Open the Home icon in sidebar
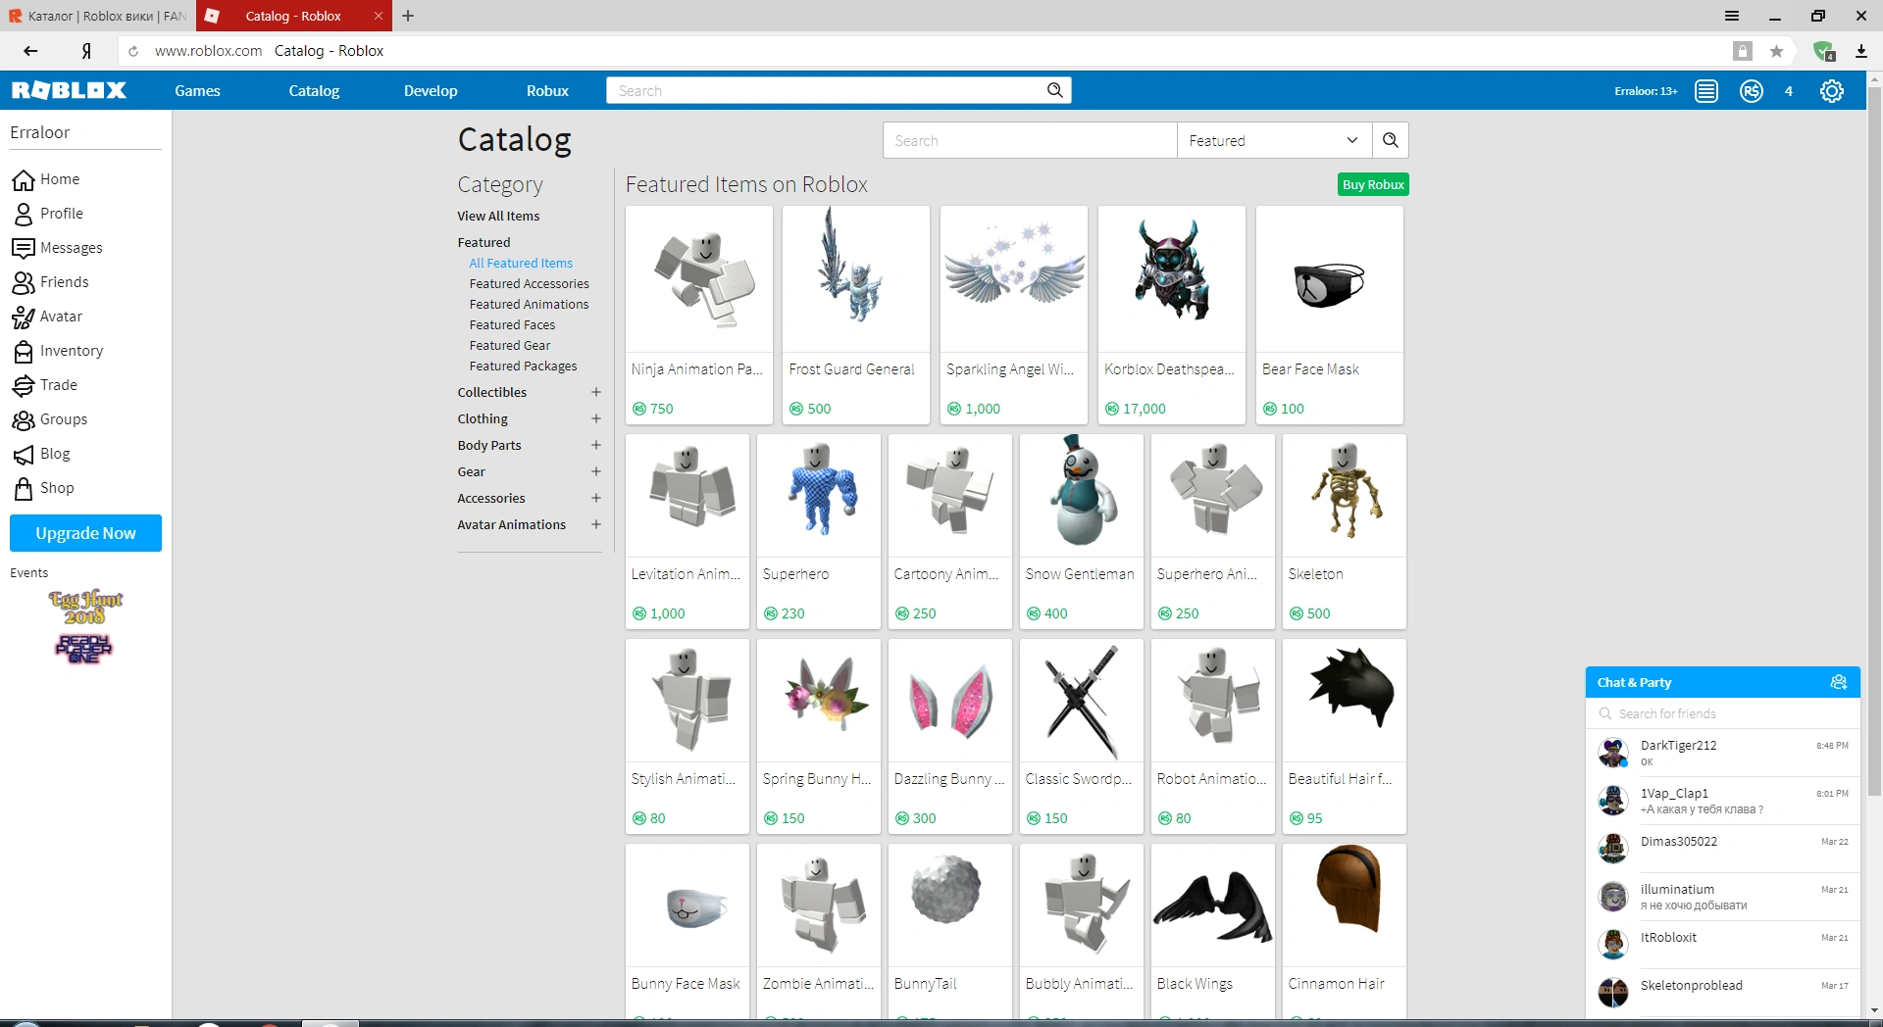Image resolution: width=1883 pixels, height=1027 pixels. 24,179
